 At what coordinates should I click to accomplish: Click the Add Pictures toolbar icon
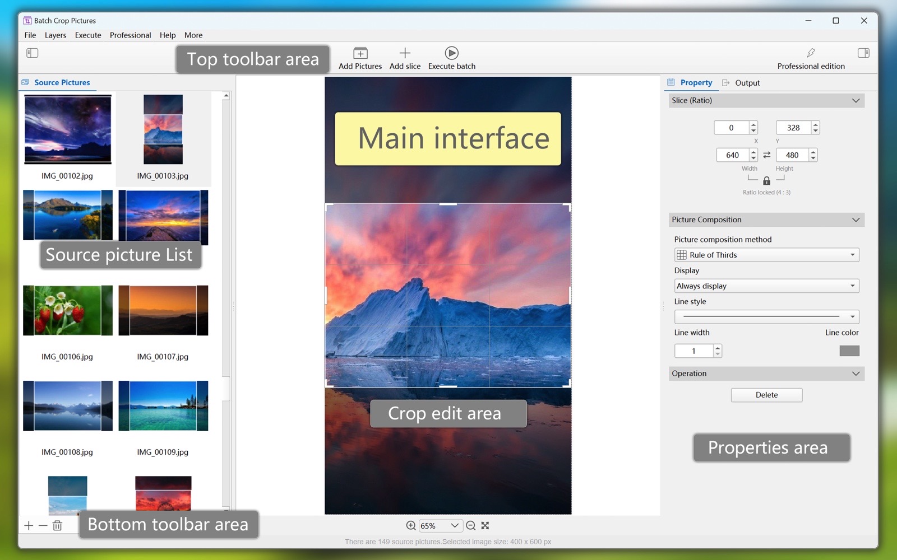pyautogui.click(x=360, y=53)
